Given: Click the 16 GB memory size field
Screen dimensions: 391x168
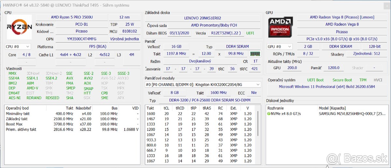Looking at the screenshot, I should pos(176,47).
